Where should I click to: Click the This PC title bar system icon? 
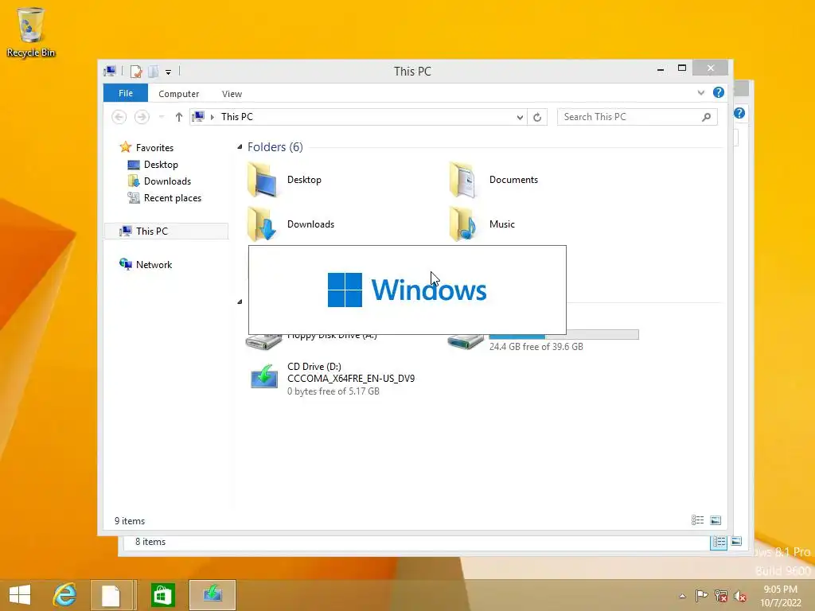(x=110, y=71)
